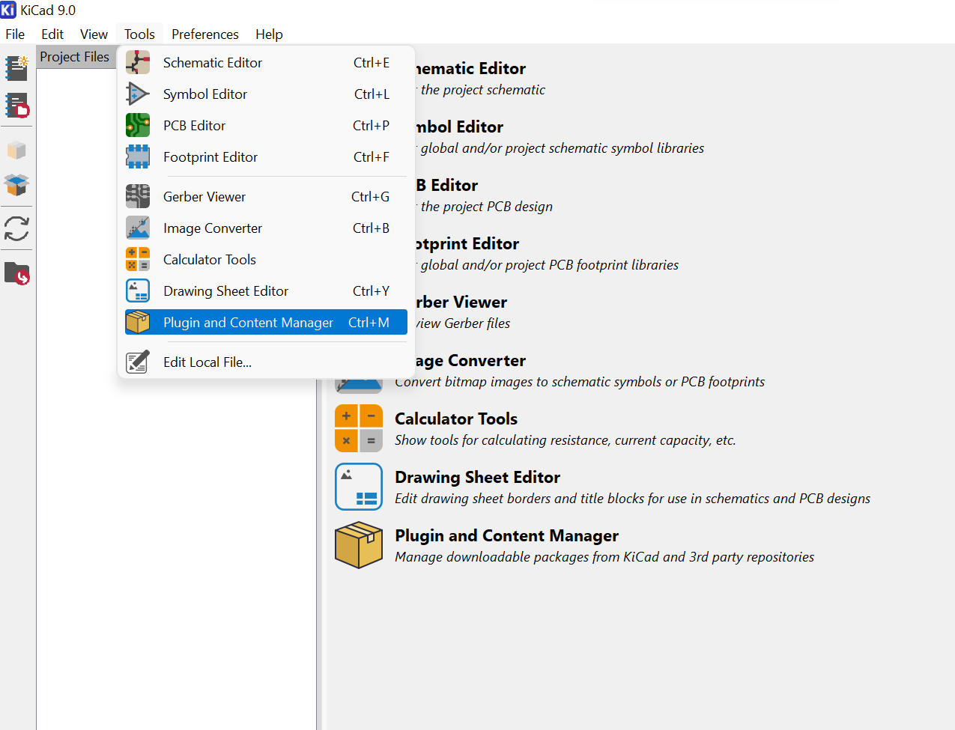Choose Image Converter from the Tools menu

tap(213, 228)
